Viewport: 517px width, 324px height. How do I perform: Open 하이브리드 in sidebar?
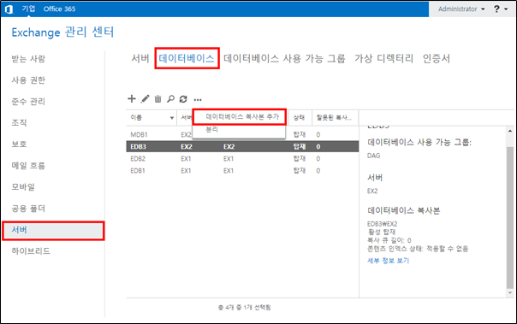point(31,250)
